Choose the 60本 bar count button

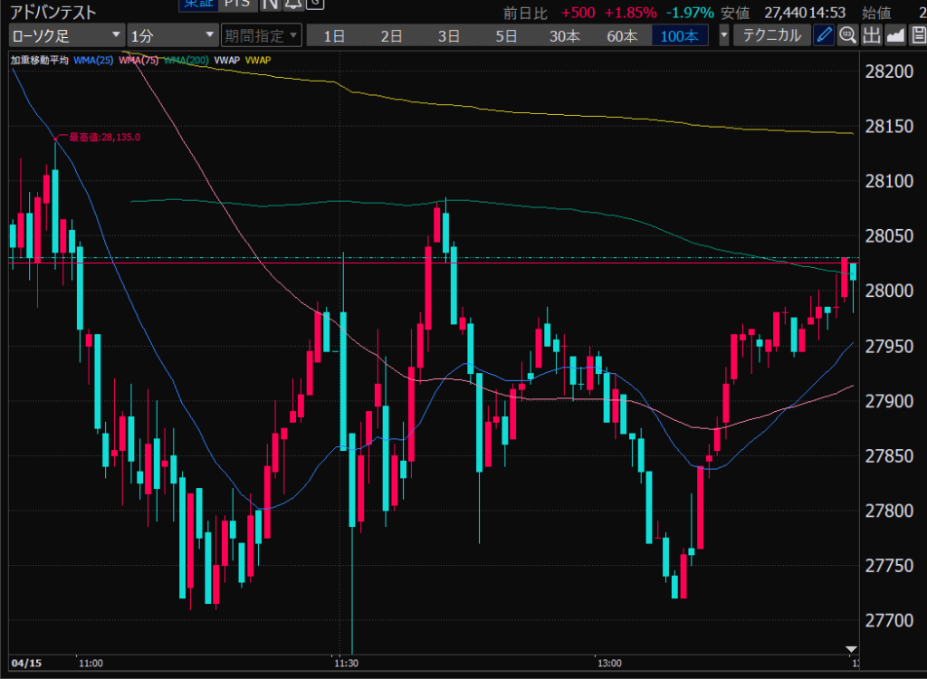tap(622, 36)
